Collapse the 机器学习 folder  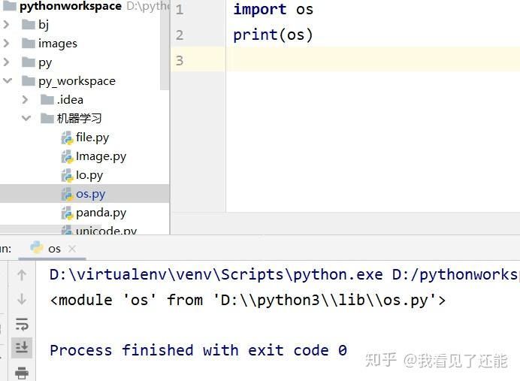(x=26, y=119)
